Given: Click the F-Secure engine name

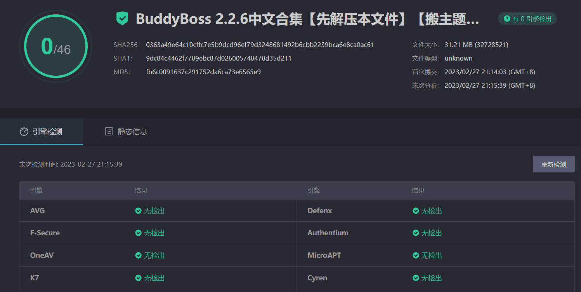Looking at the screenshot, I should coord(45,233).
